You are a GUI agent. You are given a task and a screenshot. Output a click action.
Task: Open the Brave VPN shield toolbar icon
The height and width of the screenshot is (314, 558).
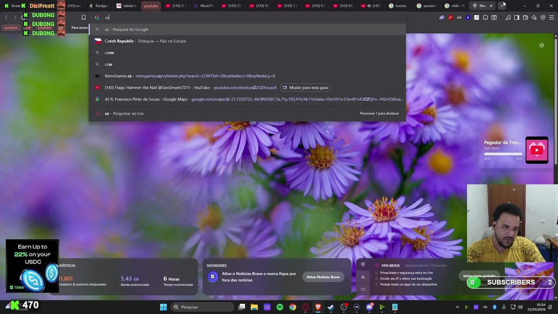click(543, 17)
